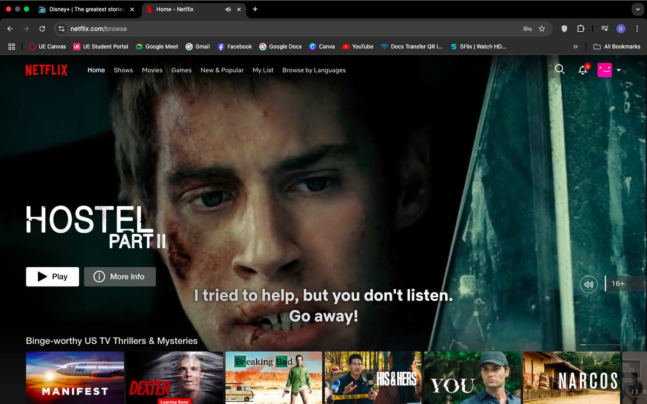Open the media controls icon
Screen dimensions: 647x404
(604, 29)
